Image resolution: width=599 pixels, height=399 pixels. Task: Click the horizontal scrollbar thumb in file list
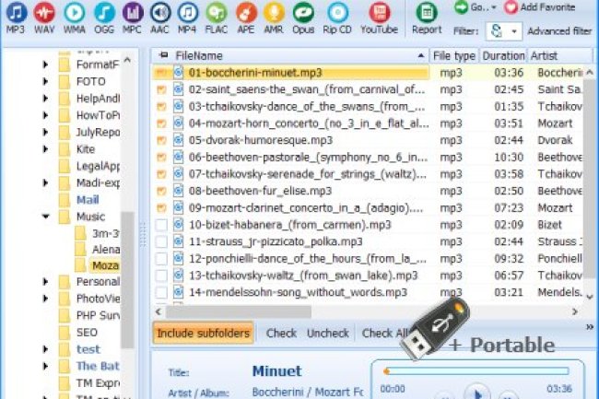(x=240, y=312)
